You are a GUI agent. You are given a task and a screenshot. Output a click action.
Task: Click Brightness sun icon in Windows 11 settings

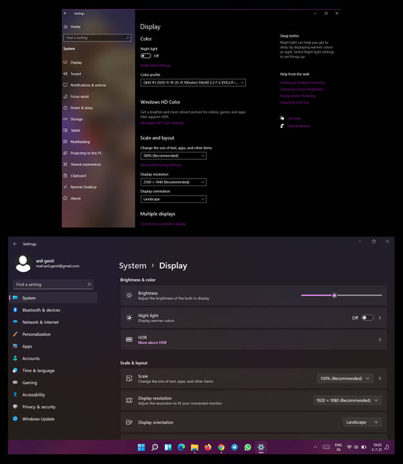(x=129, y=295)
